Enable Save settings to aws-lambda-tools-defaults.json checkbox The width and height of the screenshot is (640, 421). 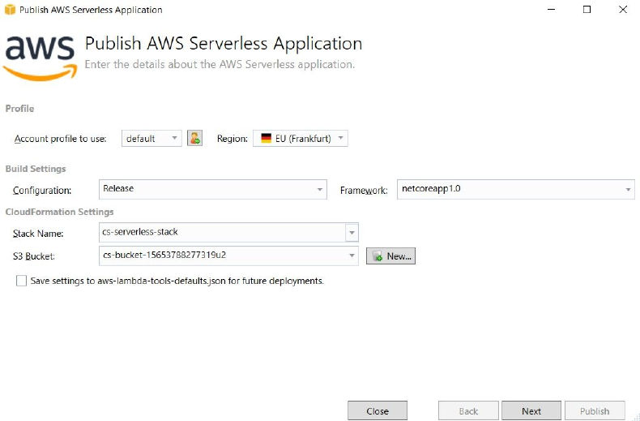pos(21,281)
